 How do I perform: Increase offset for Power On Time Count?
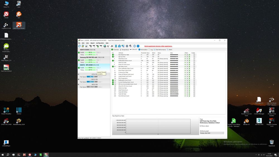(189, 64)
